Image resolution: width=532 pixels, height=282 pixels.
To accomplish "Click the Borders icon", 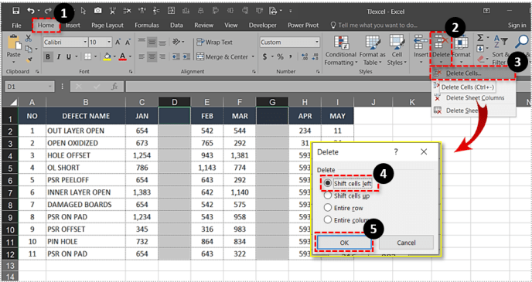I will coord(87,56).
